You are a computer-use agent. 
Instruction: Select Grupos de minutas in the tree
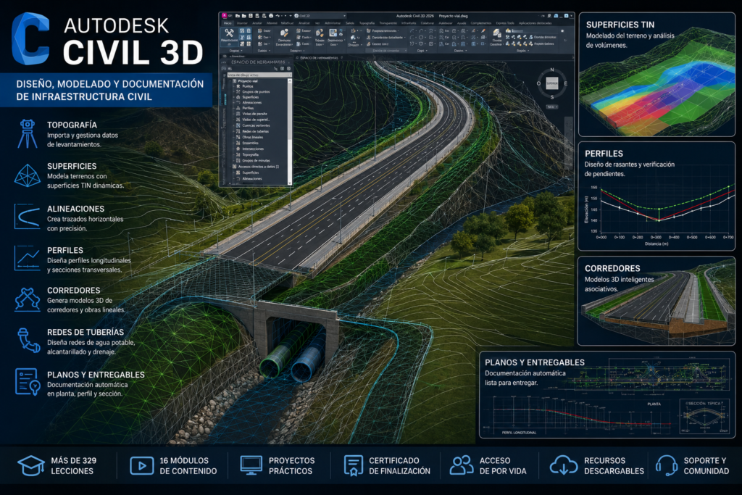pyautogui.click(x=256, y=160)
